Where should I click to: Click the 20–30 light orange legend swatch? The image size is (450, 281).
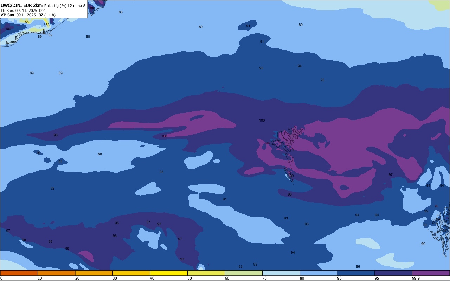coord(94,273)
